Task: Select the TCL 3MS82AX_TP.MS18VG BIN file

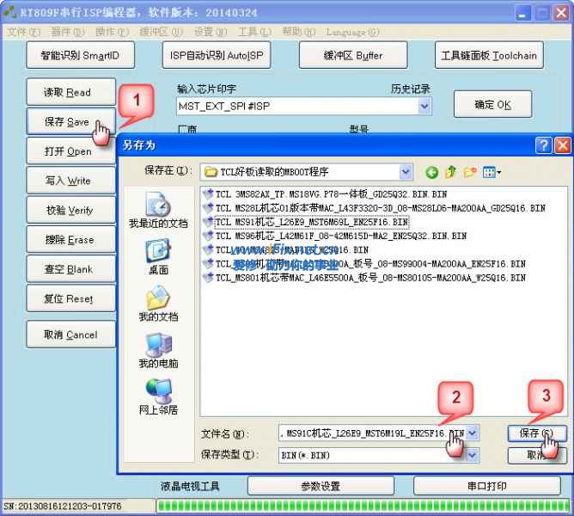Action: pos(332,193)
